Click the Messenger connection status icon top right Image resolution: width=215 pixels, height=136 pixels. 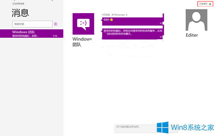pyautogui.click(x=210, y=4)
